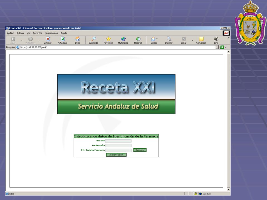This screenshot has width=267, height=200.
Task: Click the Ir go arrow button
Action: point(222,47)
